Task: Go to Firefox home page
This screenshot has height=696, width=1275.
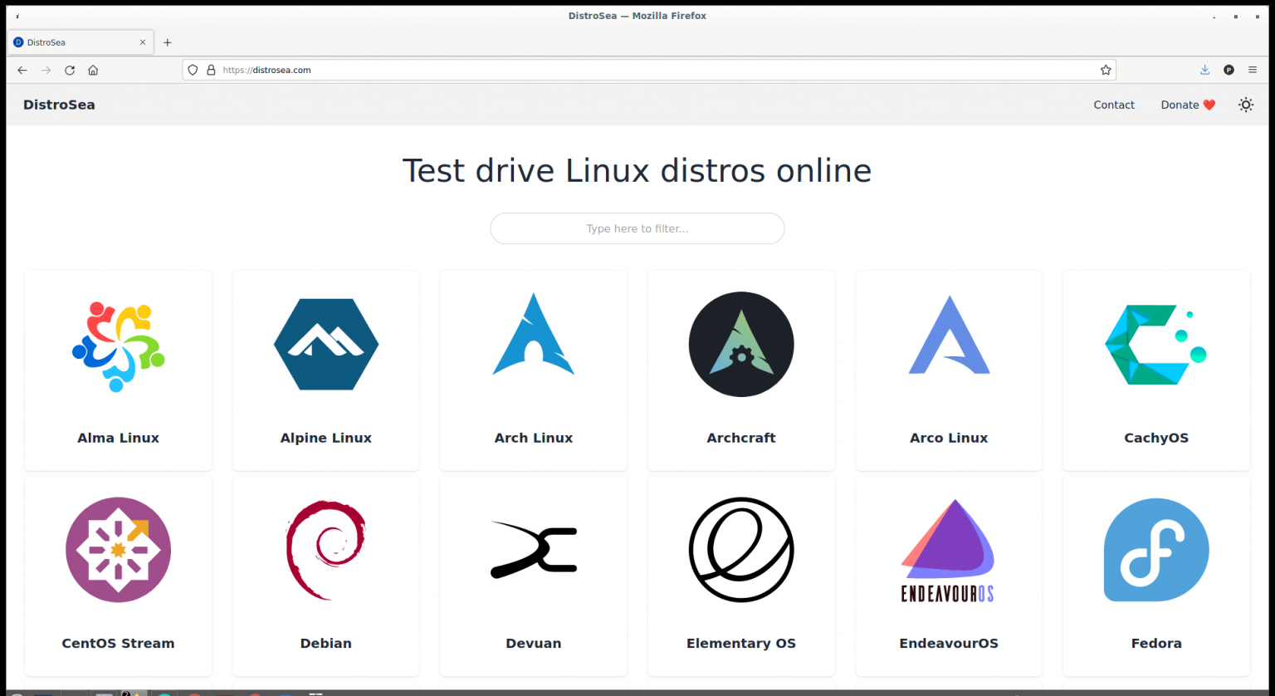Action: 93,71
